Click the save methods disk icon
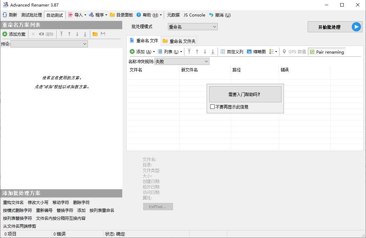 103,34
